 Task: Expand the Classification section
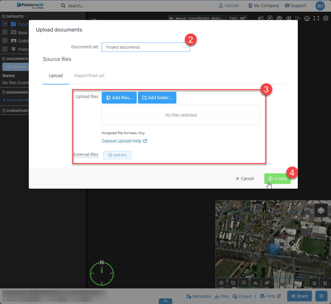coord(4,111)
